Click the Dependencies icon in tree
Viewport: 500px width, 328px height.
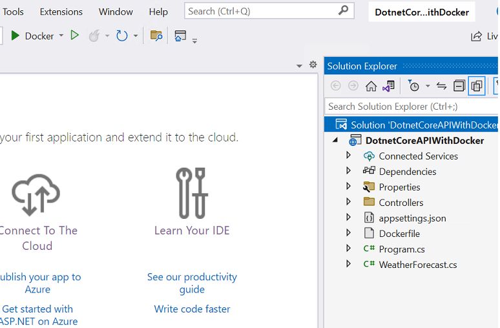point(369,170)
